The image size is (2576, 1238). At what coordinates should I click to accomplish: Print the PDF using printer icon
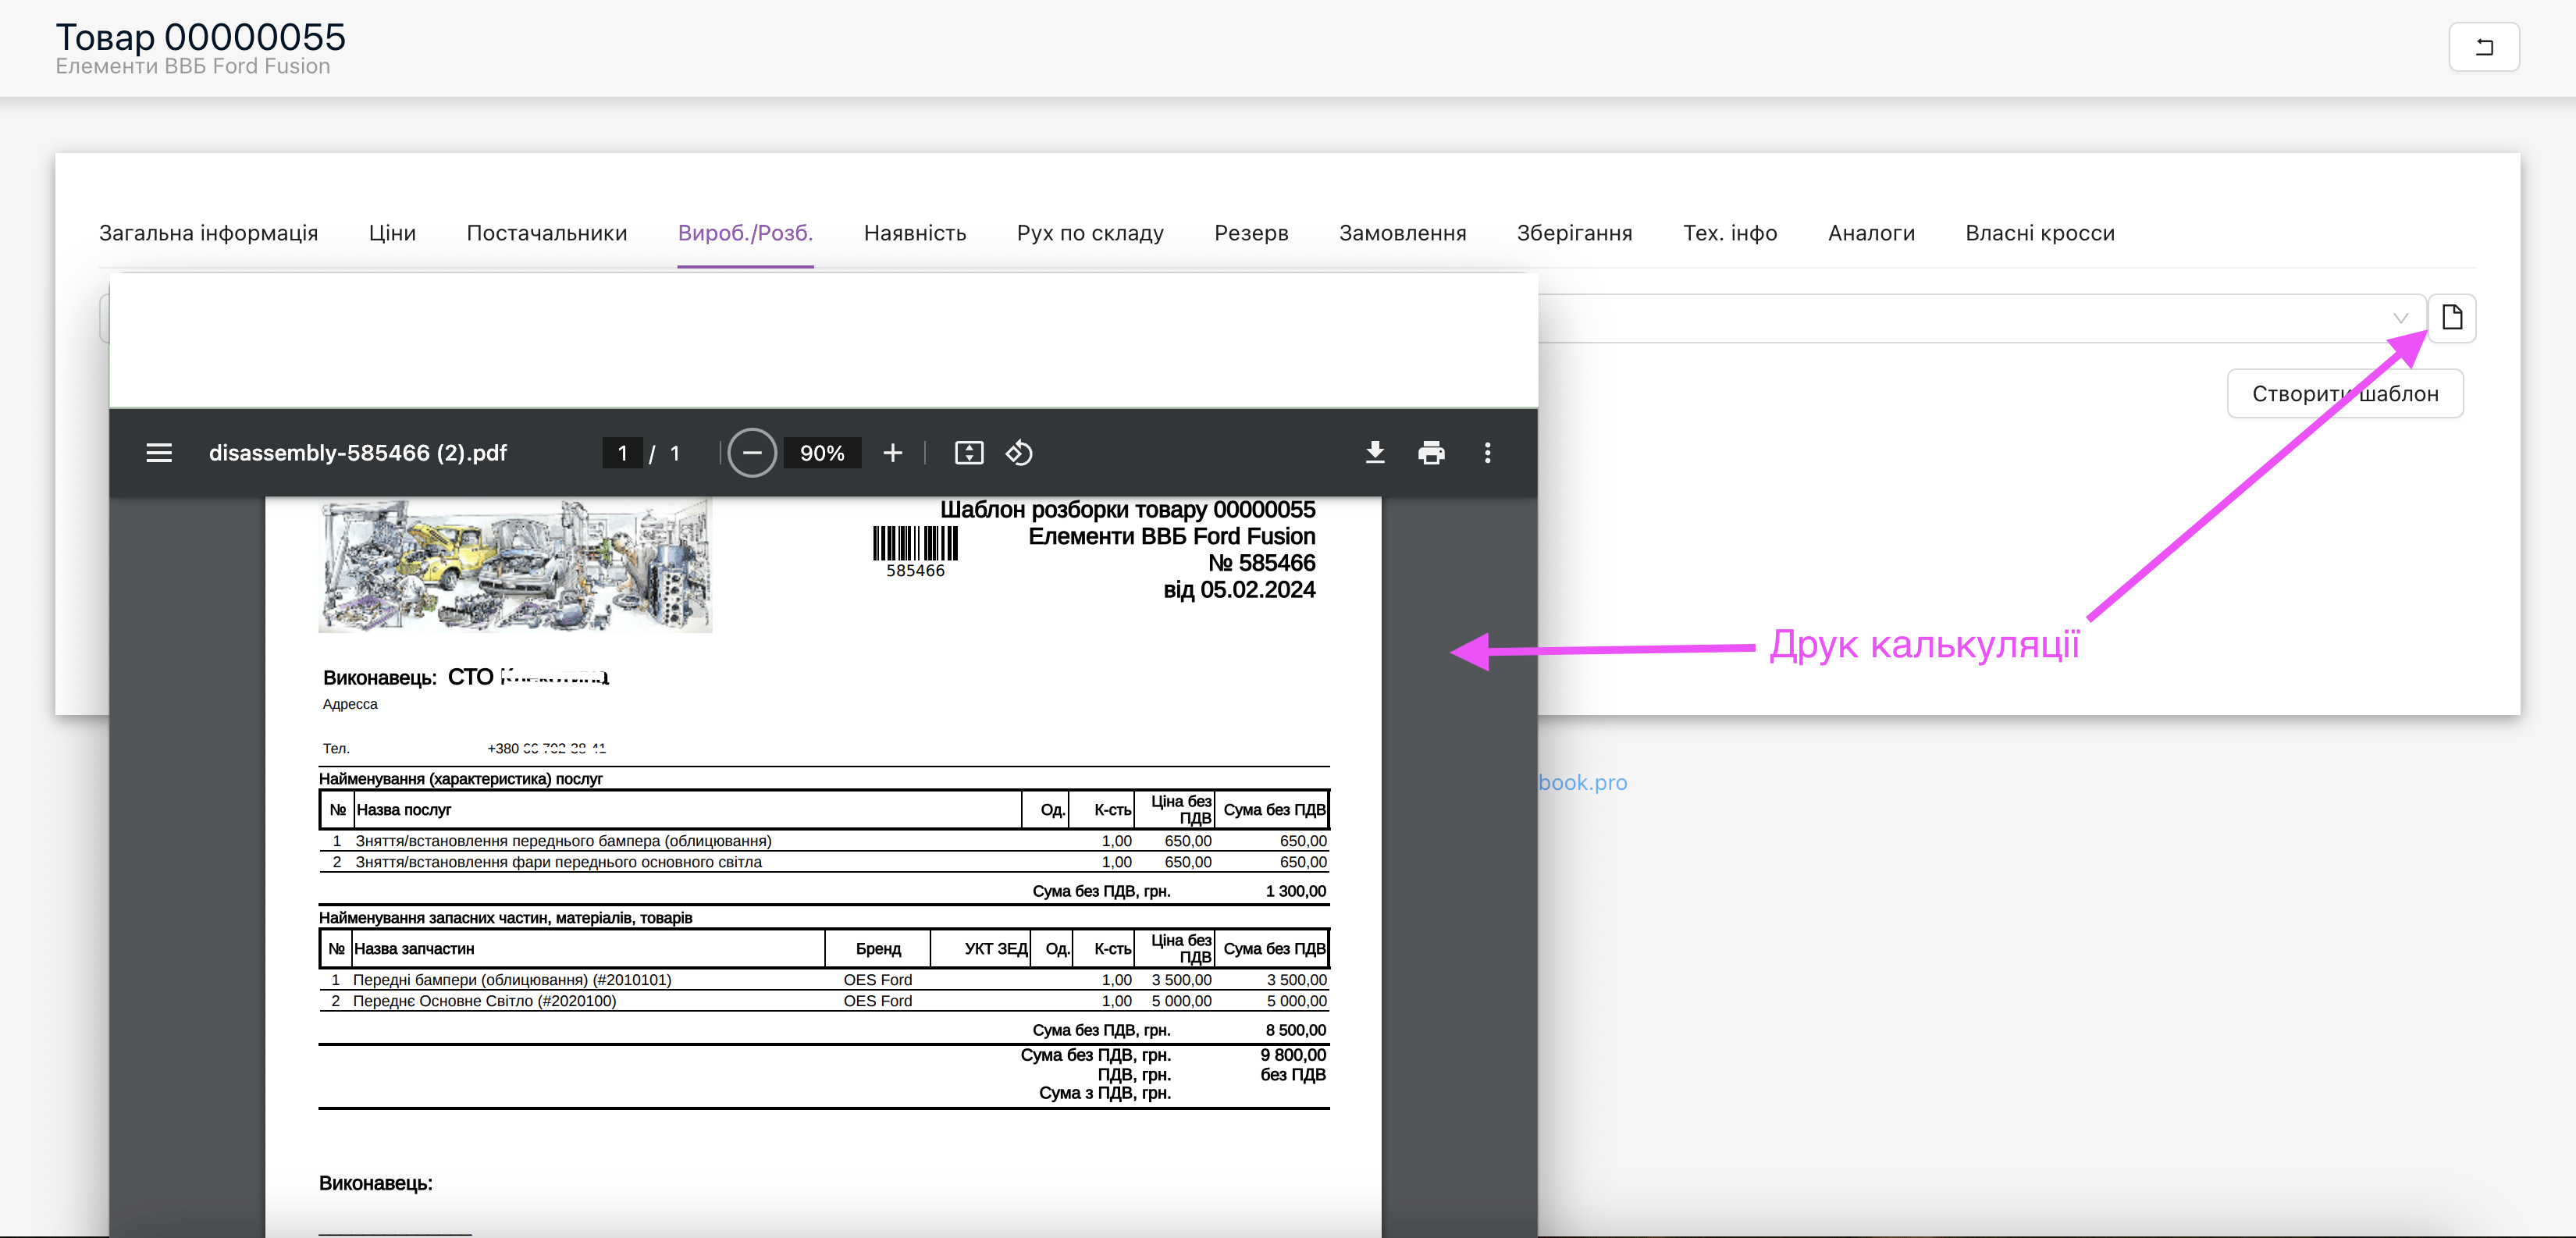point(1431,453)
